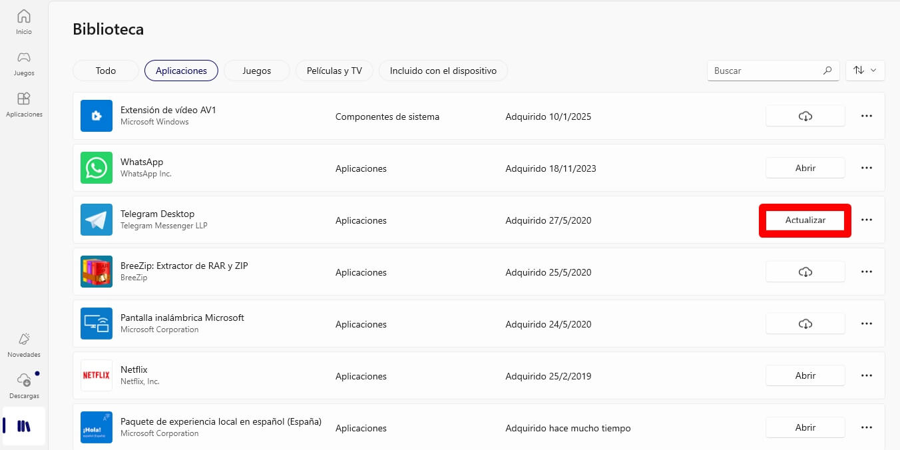Select the Películas y TV filter tab
This screenshot has height=450, width=900.
pos(334,71)
